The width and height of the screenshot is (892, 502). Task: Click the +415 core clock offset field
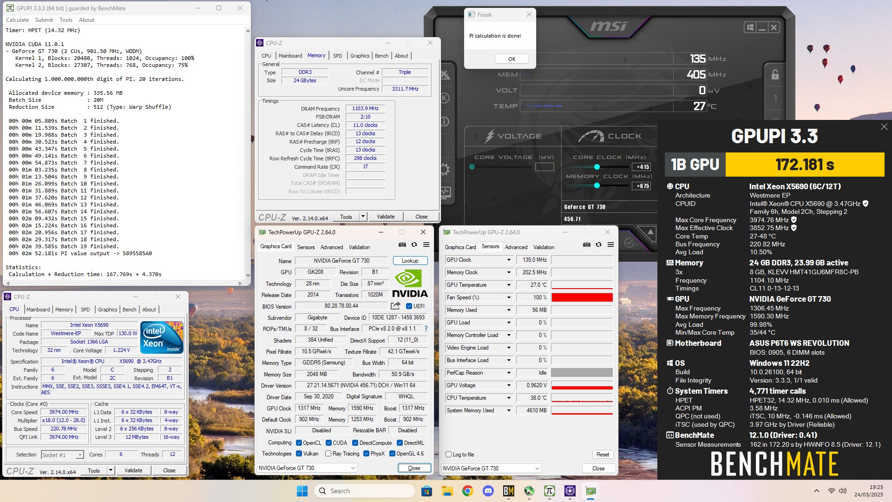(x=641, y=167)
